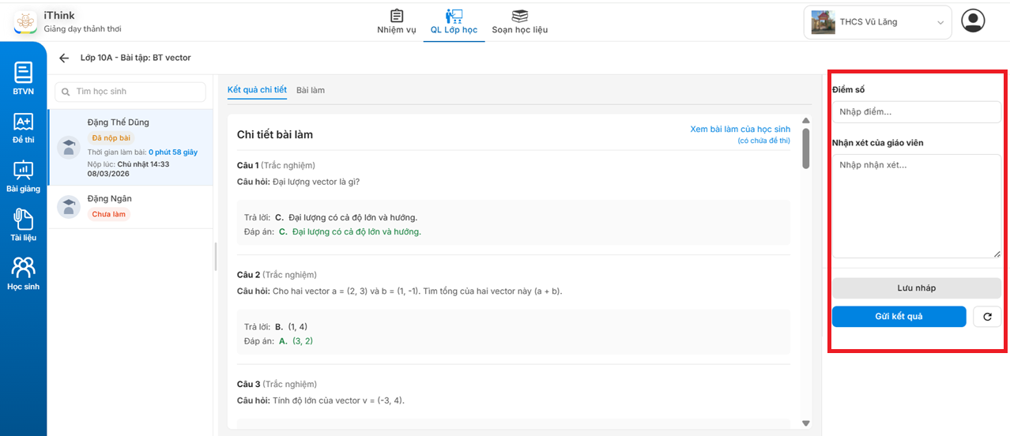Open Bài giảng lectures in sidebar
This screenshot has width=1010, height=436.
pyautogui.click(x=23, y=176)
